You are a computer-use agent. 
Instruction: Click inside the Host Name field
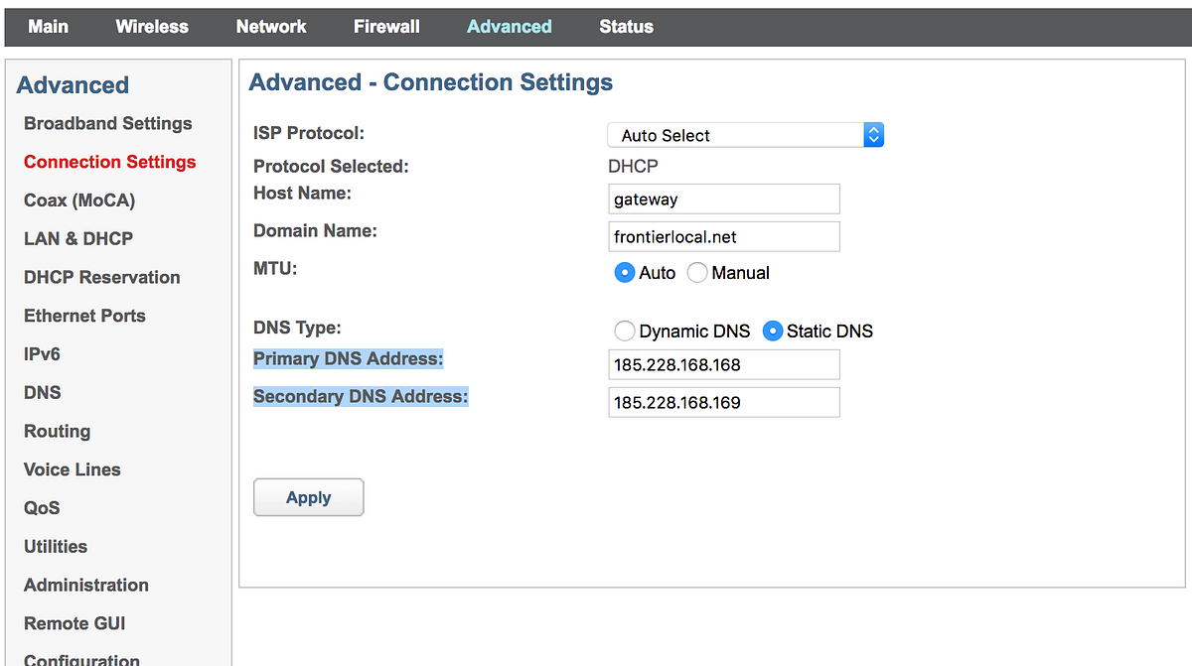tap(723, 199)
